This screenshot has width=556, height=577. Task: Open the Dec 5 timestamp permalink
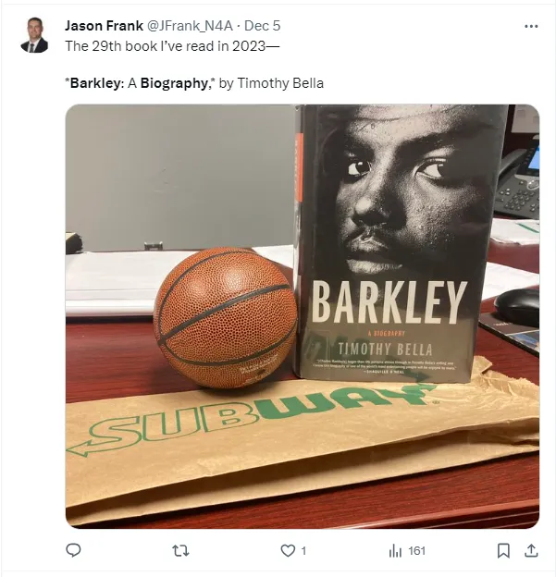[x=262, y=26]
